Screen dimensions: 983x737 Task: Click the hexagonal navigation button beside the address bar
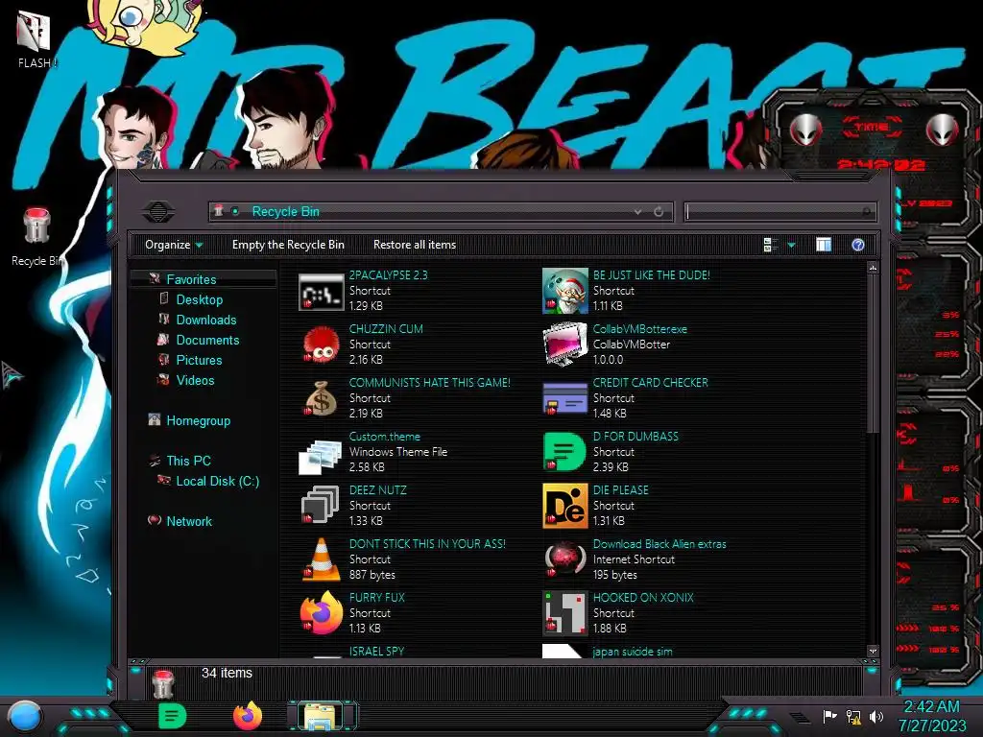point(158,211)
